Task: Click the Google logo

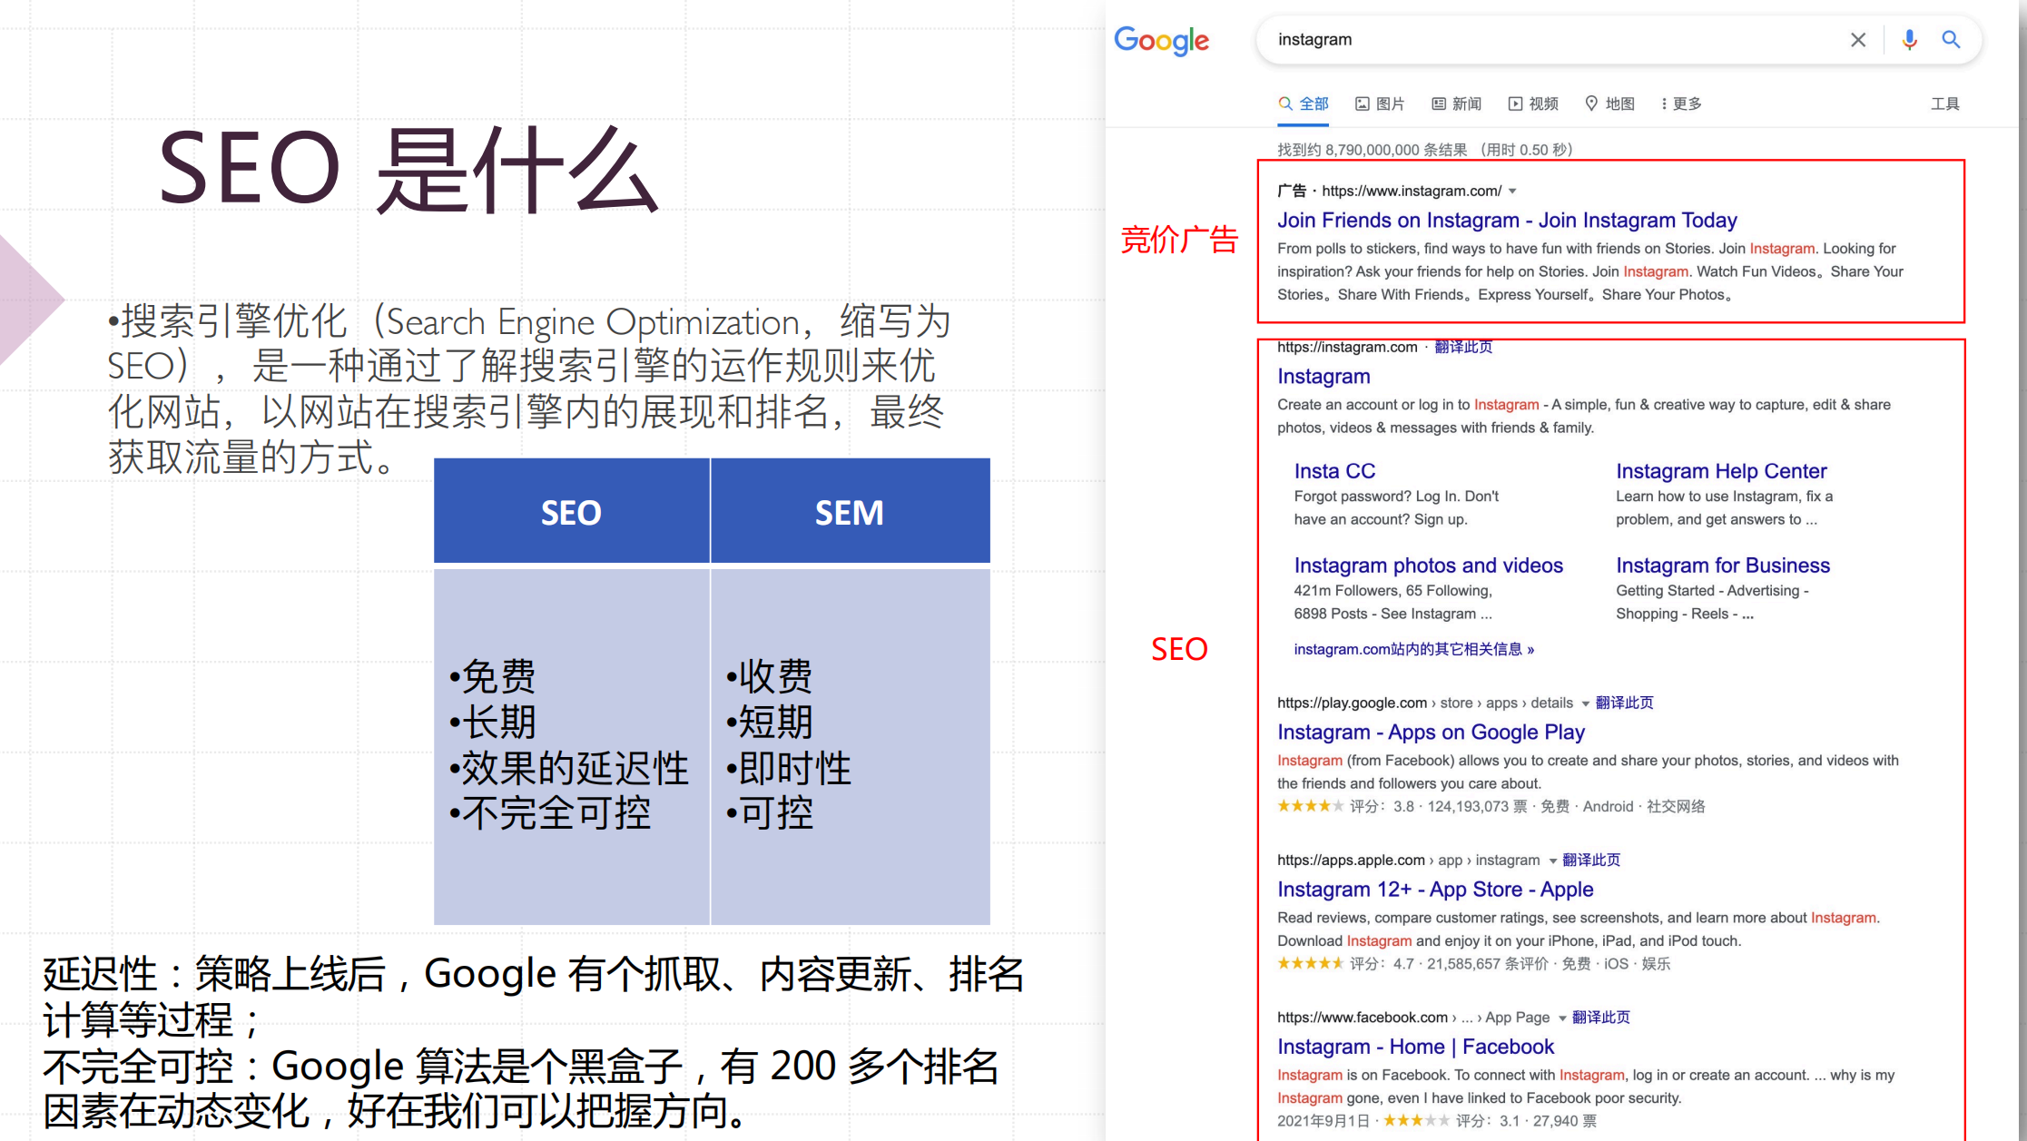Action: [1161, 40]
